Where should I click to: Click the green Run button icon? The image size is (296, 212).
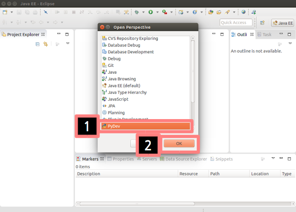(150, 13)
